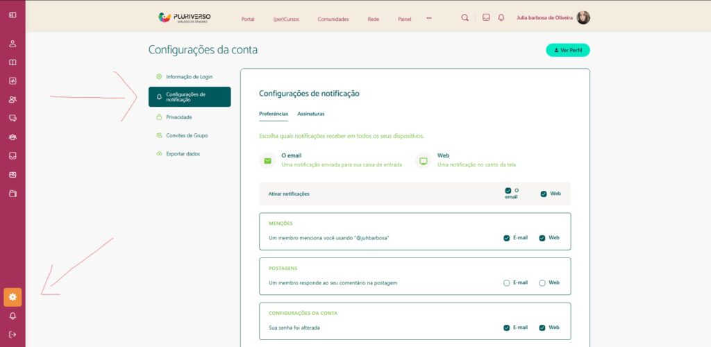Click the Ver Perfil button

568,50
